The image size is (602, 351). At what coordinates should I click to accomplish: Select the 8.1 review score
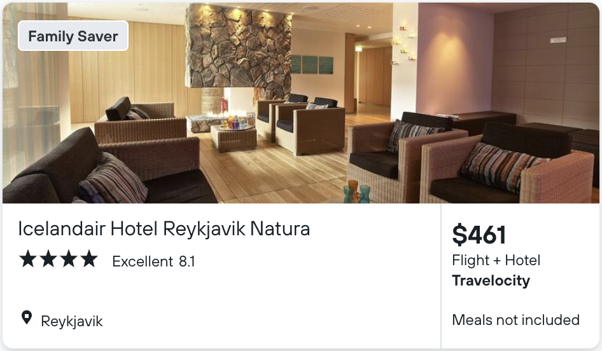click(187, 261)
